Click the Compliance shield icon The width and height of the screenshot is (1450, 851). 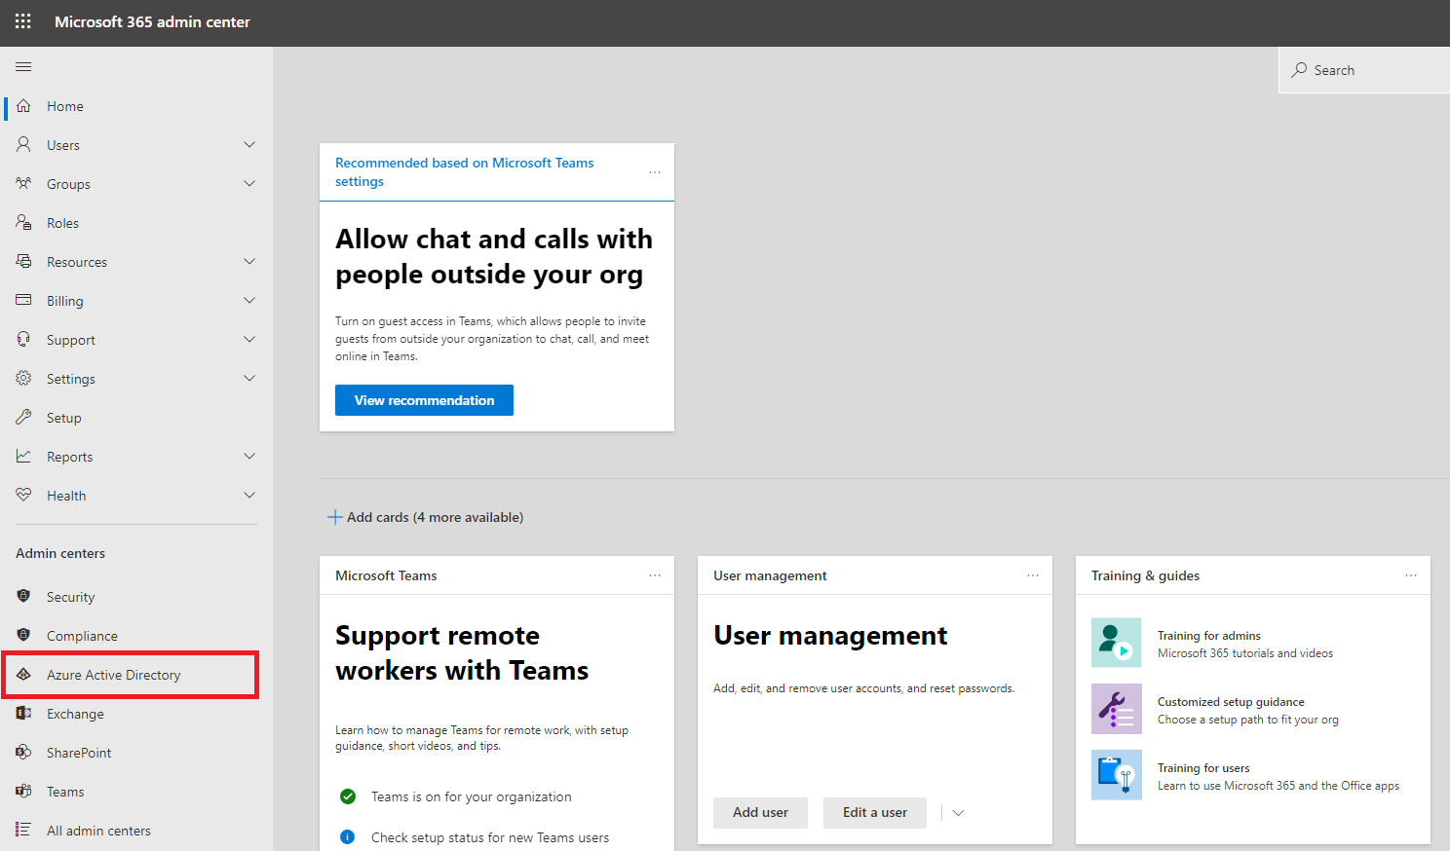tap(23, 635)
